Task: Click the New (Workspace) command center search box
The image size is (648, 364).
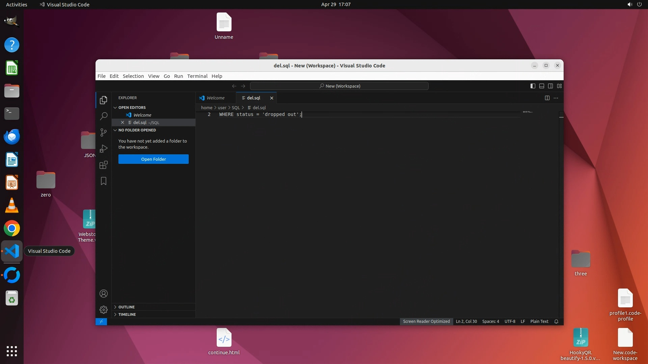Action: pyautogui.click(x=339, y=86)
